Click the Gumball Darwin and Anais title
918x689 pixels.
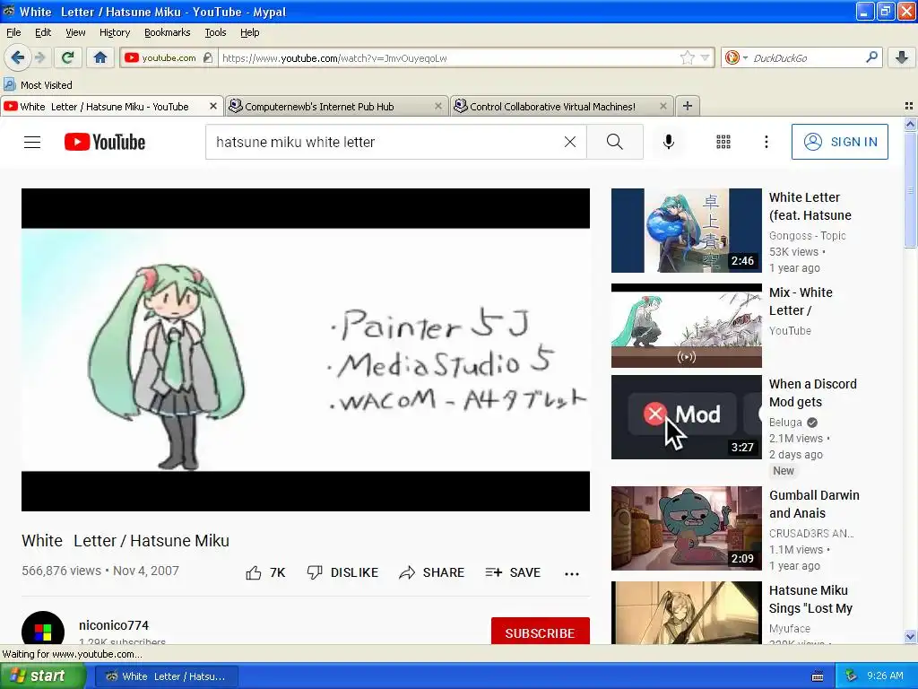[814, 504]
